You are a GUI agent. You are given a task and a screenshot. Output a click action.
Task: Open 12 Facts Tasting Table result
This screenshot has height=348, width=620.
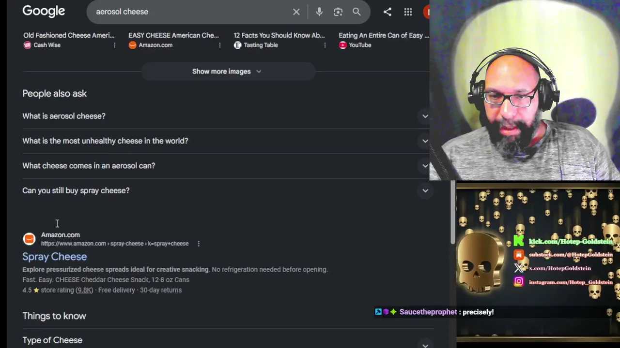click(x=279, y=35)
